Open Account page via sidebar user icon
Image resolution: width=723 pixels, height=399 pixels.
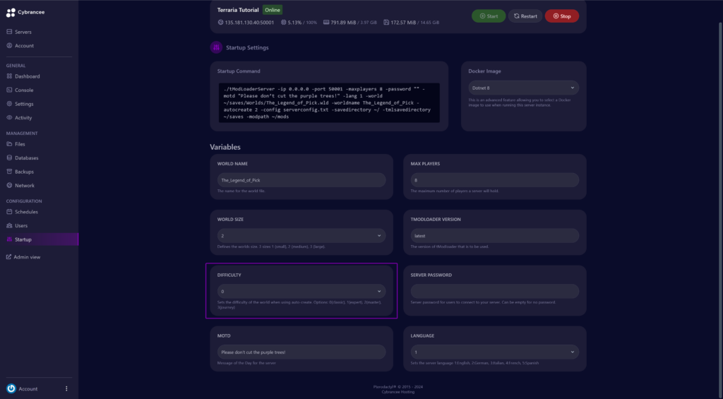(9, 46)
